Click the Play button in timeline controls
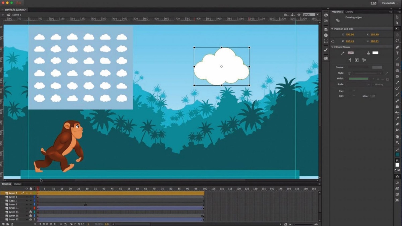 click(47, 224)
